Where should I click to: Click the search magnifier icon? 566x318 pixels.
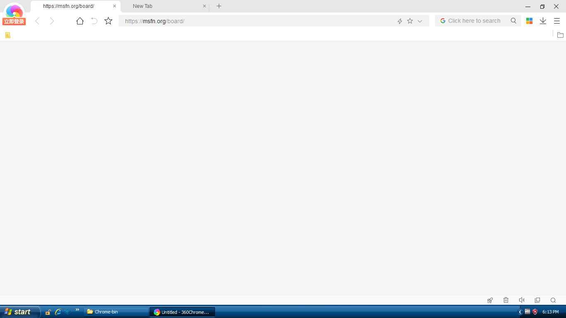(513, 21)
